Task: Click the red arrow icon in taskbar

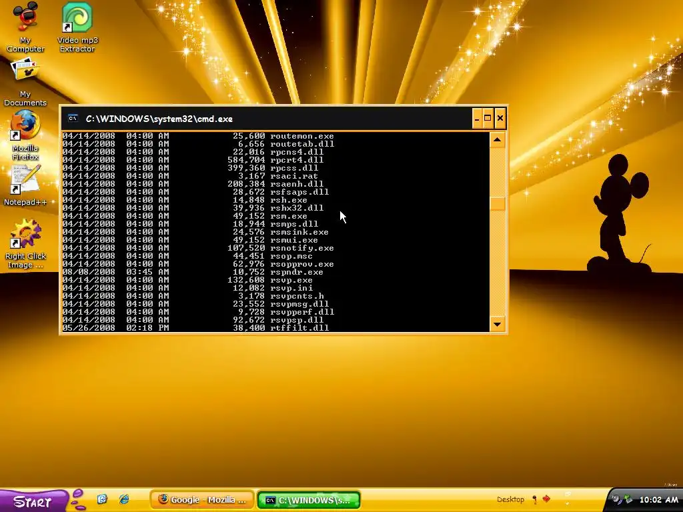Action: (546, 499)
